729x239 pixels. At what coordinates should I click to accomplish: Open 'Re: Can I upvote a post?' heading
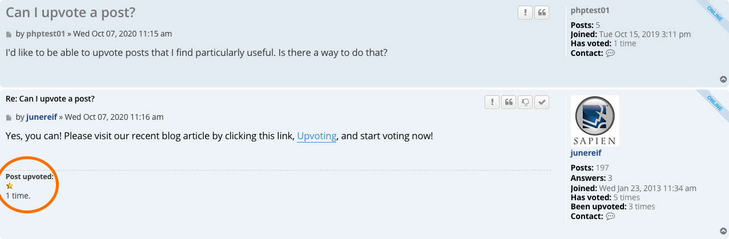(50, 99)
